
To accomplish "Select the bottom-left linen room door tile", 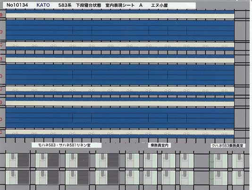I will tap(17, 177).
